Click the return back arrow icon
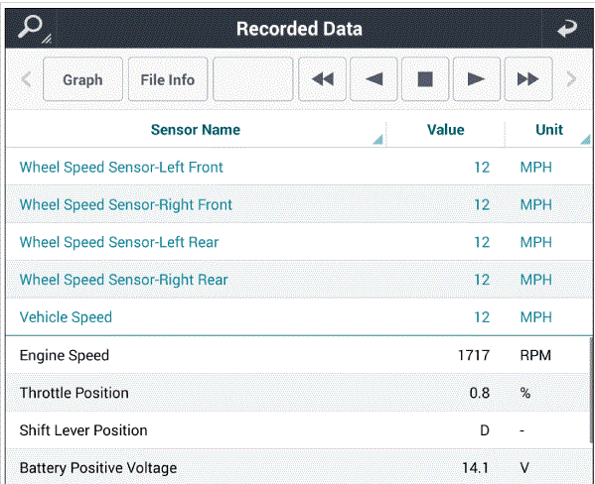This screenshot has height=484, width=595. 567,29
